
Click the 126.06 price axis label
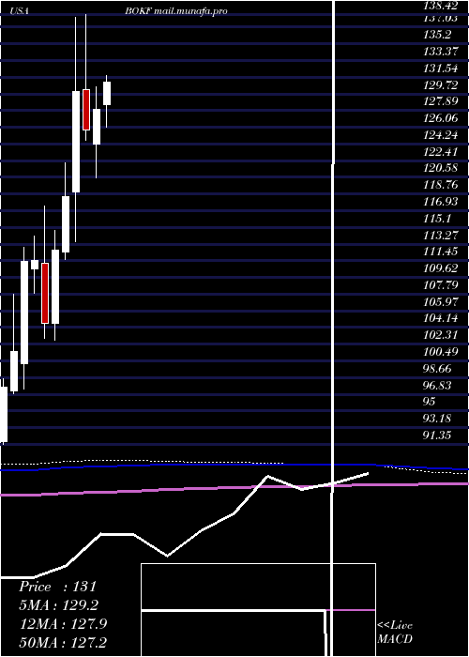pyautogui.click(x=441, y=118)
